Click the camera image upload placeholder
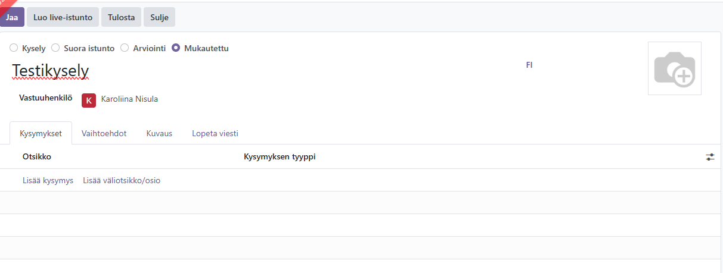The width and height of the screenshot is (723, 273). pos(674,68)
